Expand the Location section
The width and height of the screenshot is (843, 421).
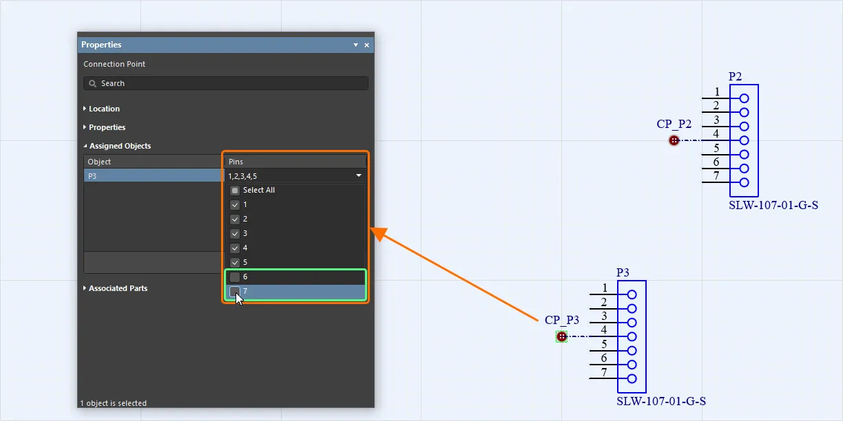[101, 109]
